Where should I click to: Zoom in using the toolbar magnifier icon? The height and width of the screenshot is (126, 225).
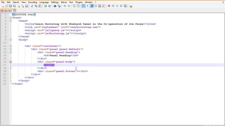point(65,6)
